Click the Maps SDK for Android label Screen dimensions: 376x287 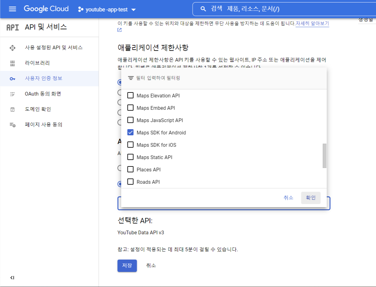161,133
